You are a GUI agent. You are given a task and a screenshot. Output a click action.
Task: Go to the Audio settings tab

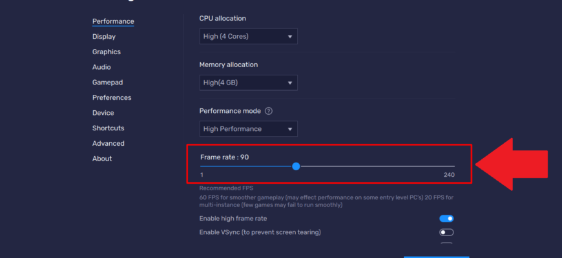(101, 67)
